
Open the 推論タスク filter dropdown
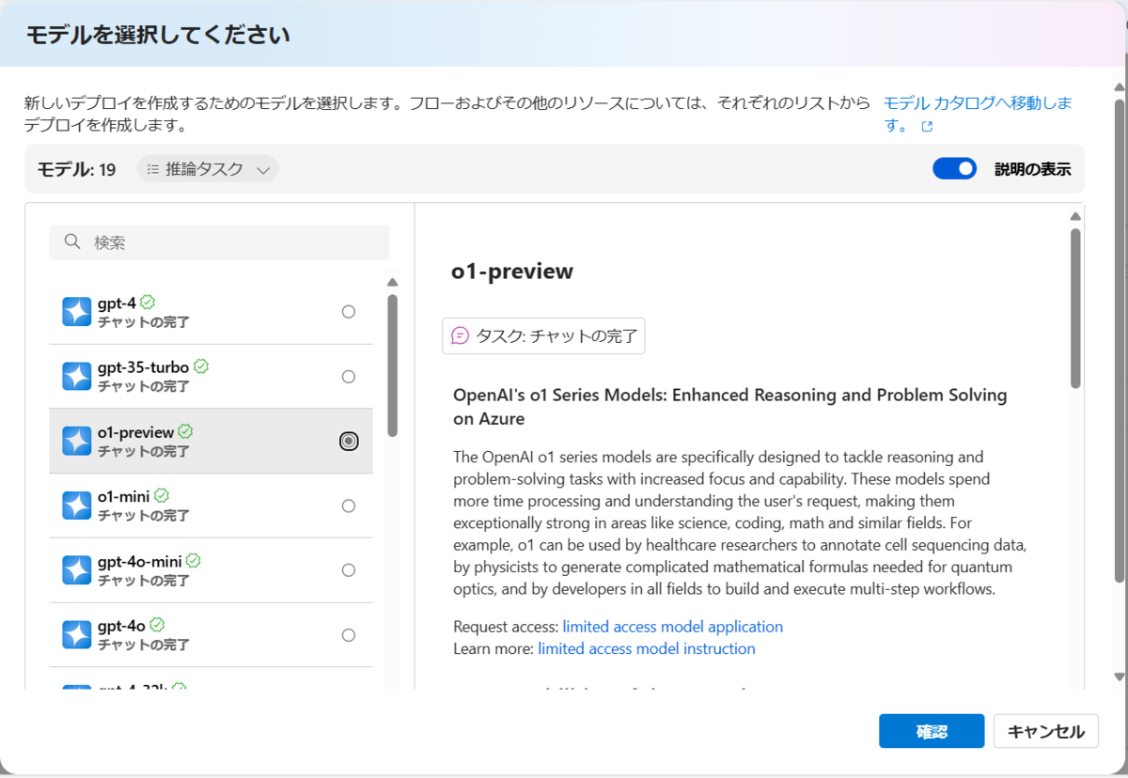pos(208,169)
